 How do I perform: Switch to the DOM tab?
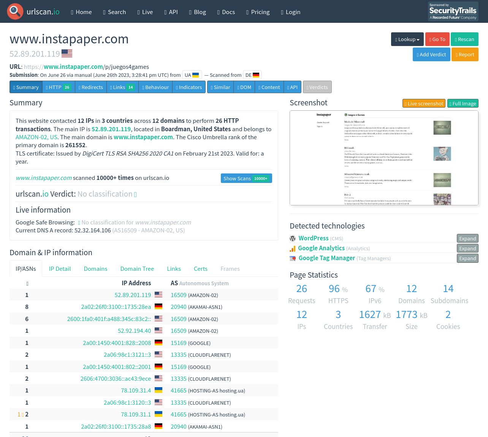coord(244,87)
